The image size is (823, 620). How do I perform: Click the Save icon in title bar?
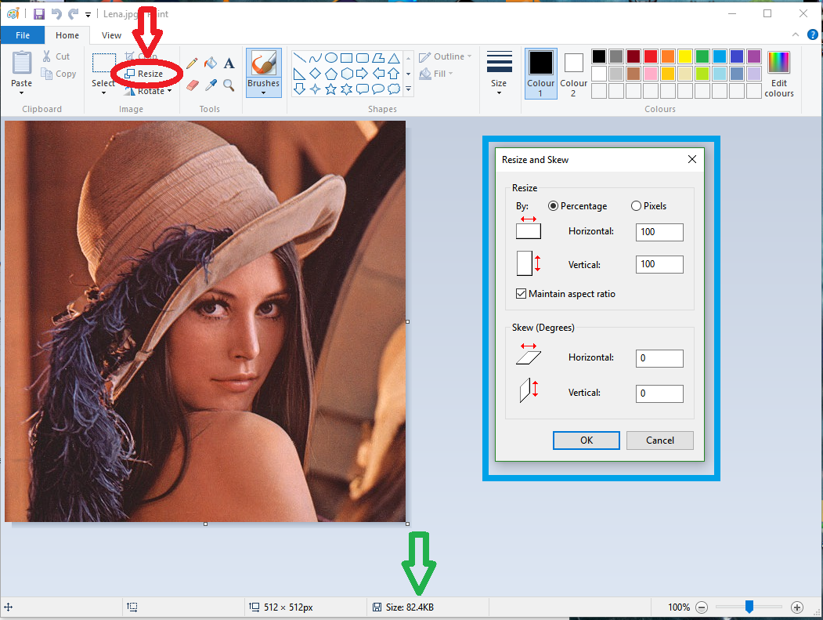(x=39, y=14)
